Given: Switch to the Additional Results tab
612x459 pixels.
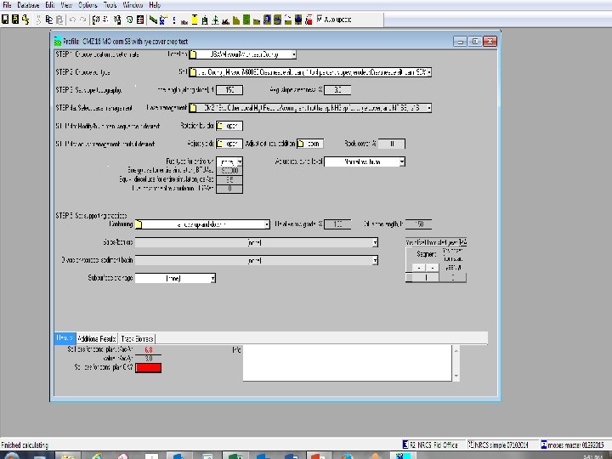Looking at the screenshot, I should [x=96, y=337].
